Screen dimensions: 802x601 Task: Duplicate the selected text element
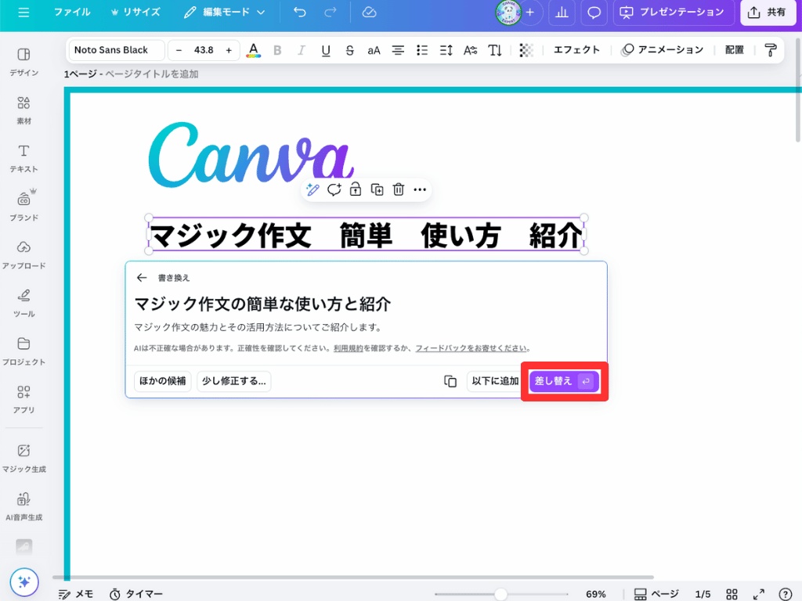click(x=377, y=190)
